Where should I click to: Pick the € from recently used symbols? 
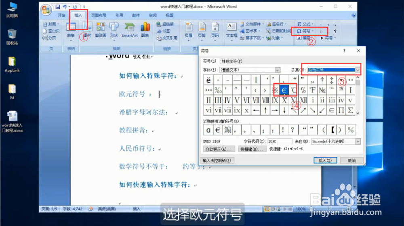218,130
